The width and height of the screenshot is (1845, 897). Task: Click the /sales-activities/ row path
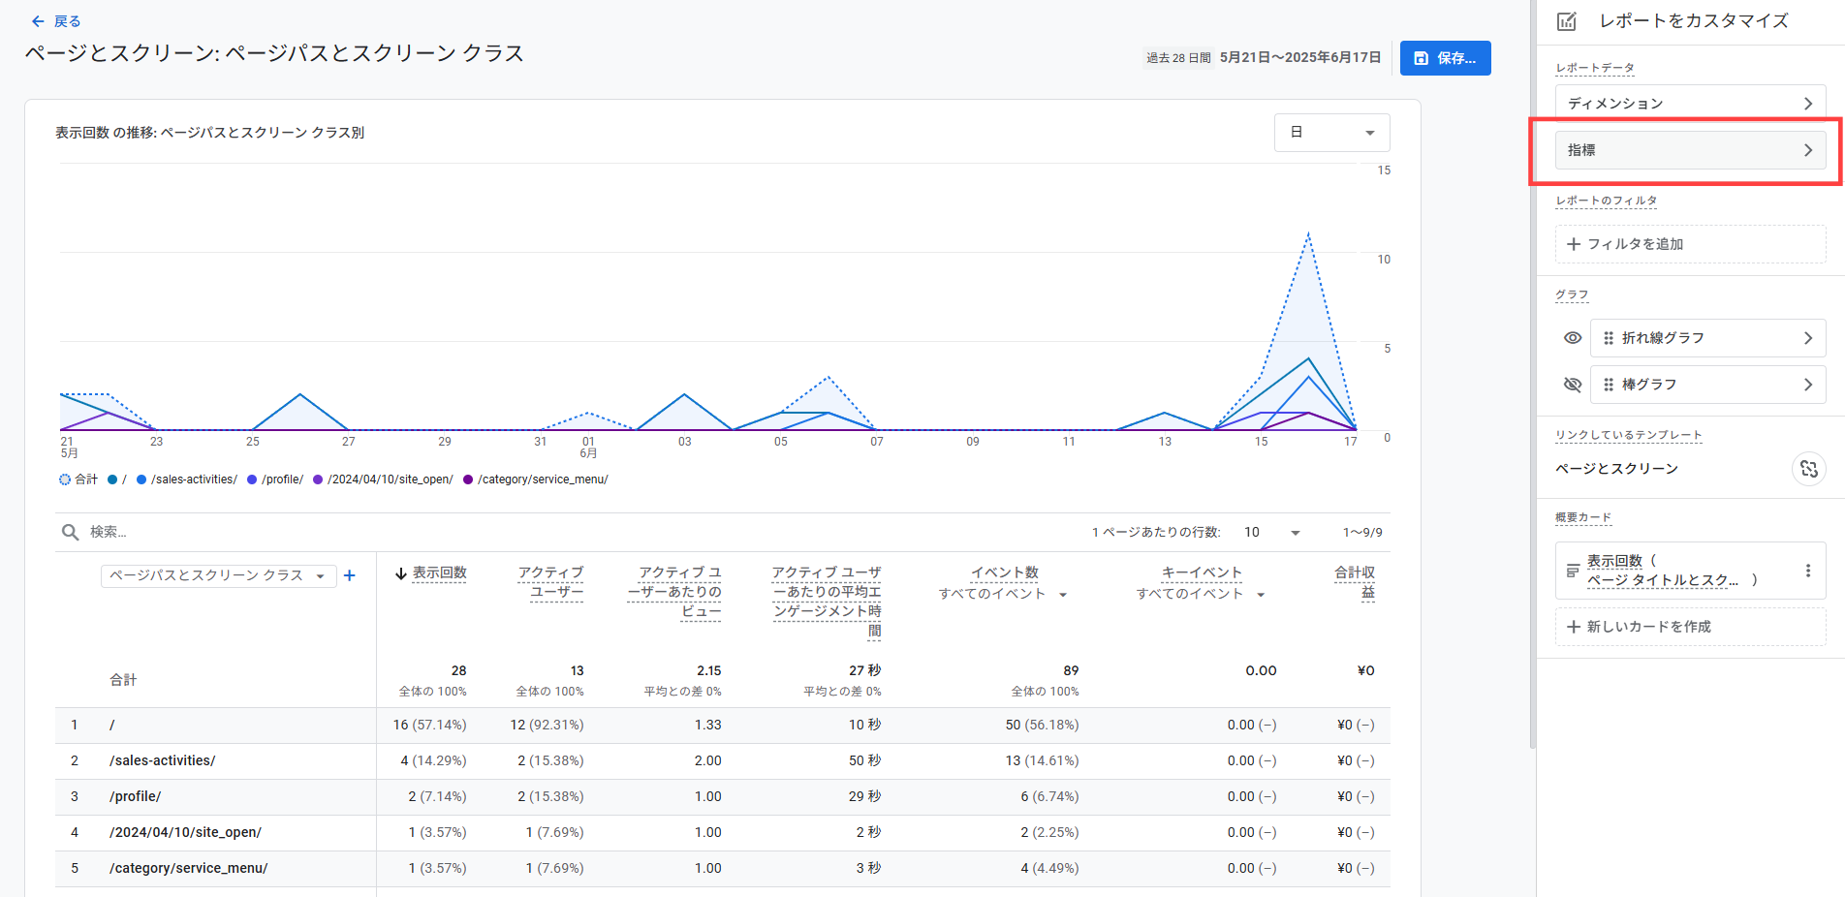tap(163, 760)
